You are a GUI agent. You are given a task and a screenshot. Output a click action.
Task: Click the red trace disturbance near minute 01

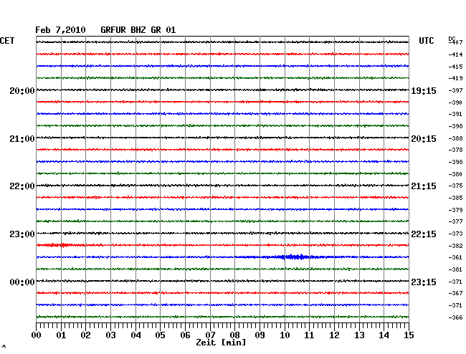pos(58,245)
